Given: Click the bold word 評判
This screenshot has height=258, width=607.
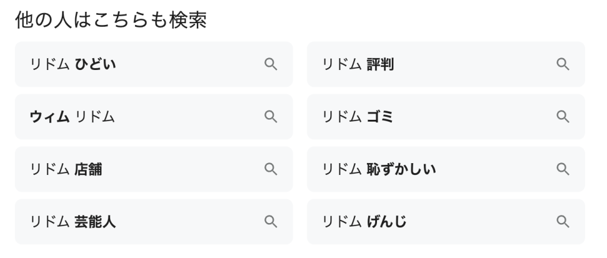Looking at the screenshot, I should [x=381, y=64].
